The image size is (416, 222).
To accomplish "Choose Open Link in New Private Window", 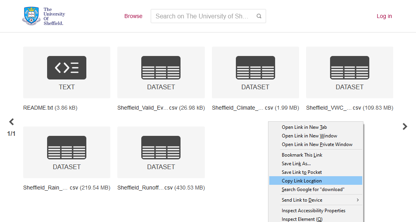I will click(x=316, y=144).
